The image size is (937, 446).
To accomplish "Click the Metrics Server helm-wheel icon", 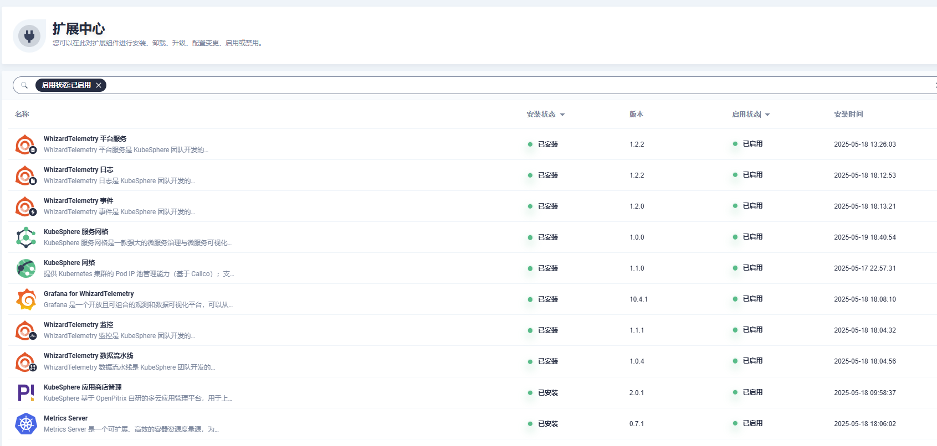I will point(26,424).
